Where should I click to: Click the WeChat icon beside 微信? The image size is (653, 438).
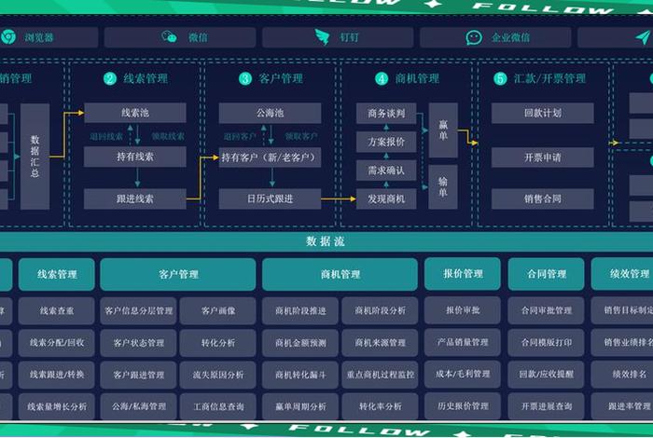click(169, 37)
